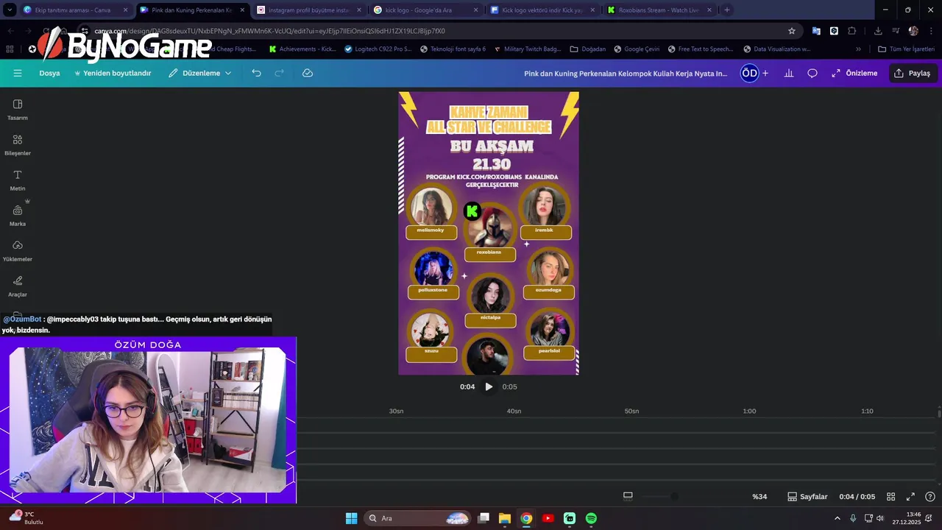The width and height of the screenshot is (942, 530).
Task: Open Chrome downloads icon
Action: coord(878,31)
